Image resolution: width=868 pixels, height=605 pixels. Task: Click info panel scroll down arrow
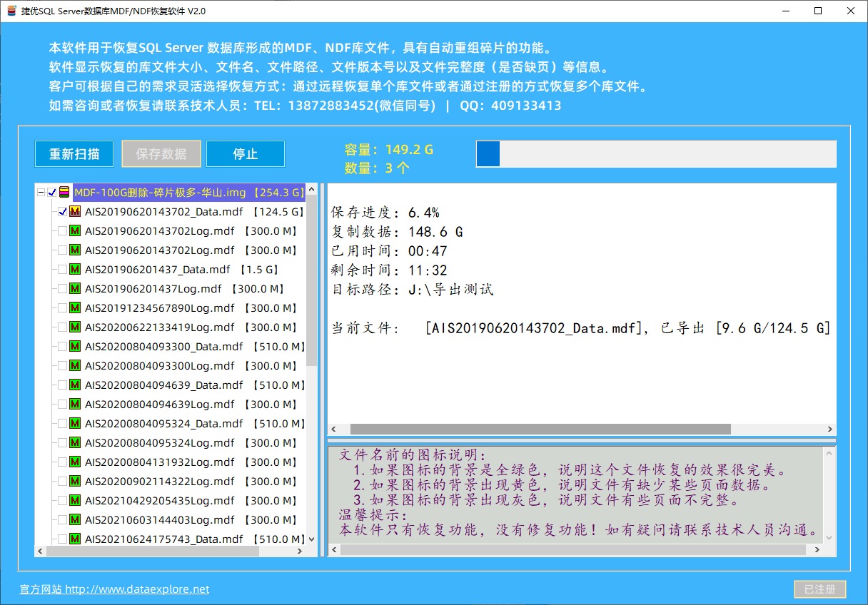tap(829, 539)
